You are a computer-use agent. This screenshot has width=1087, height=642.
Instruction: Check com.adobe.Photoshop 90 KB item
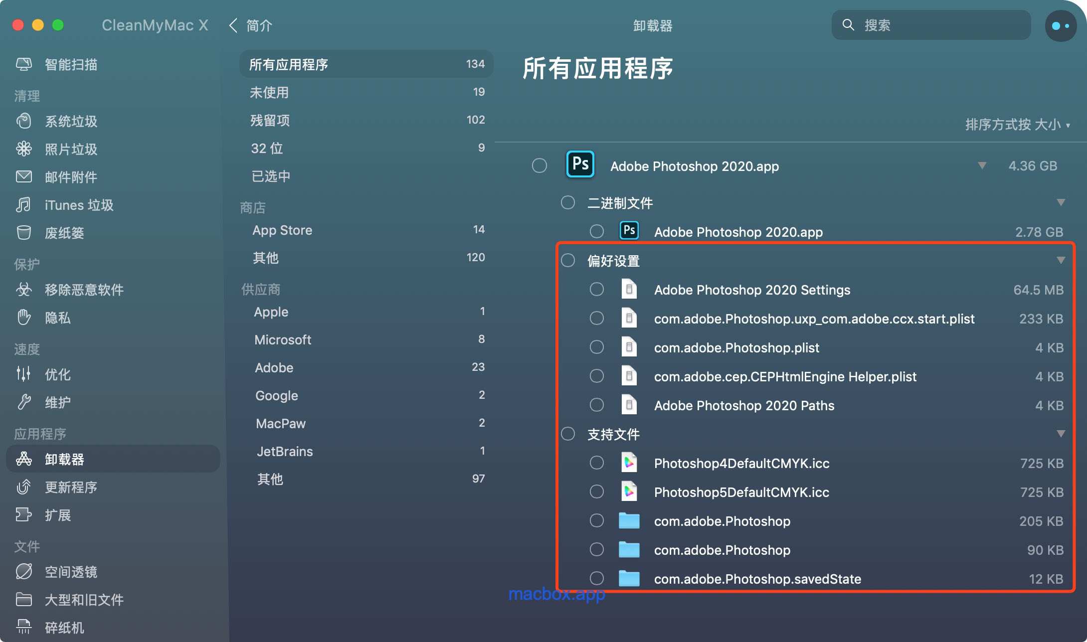597,549
